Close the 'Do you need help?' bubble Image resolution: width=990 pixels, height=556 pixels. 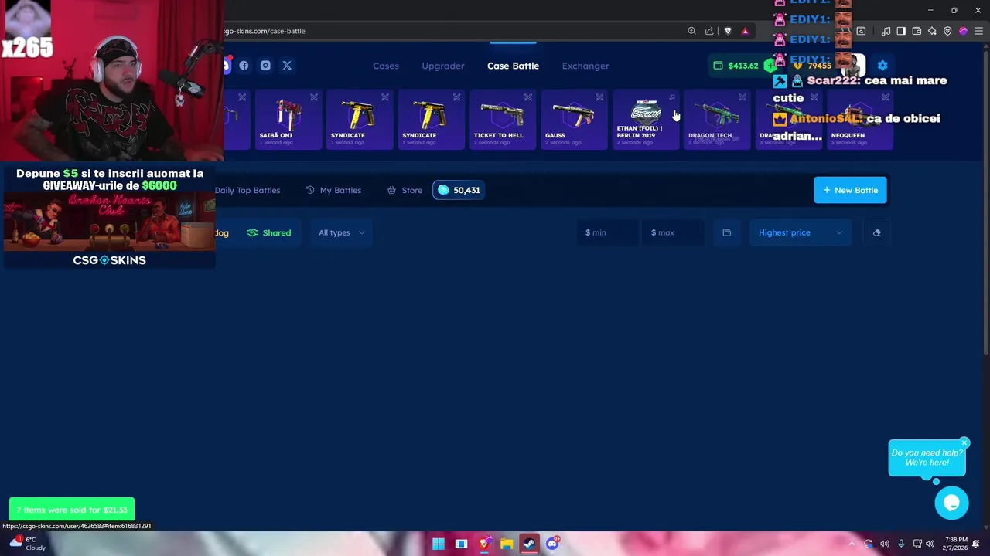click(x=964, y=442)
